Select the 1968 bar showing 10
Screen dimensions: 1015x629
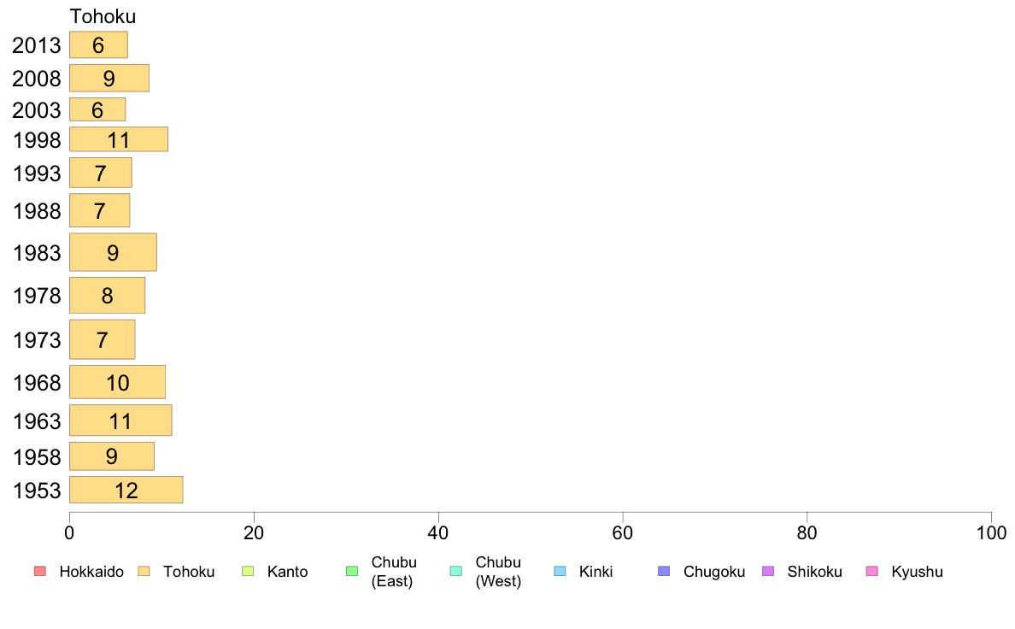pos(117,382)
